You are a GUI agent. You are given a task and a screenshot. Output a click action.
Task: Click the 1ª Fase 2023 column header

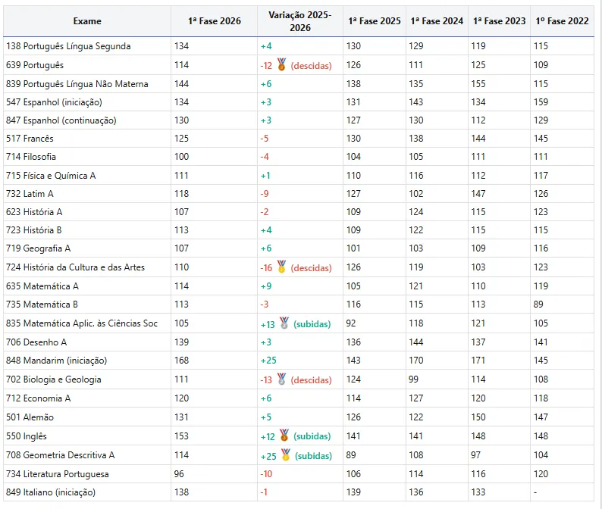coord(499,21)
